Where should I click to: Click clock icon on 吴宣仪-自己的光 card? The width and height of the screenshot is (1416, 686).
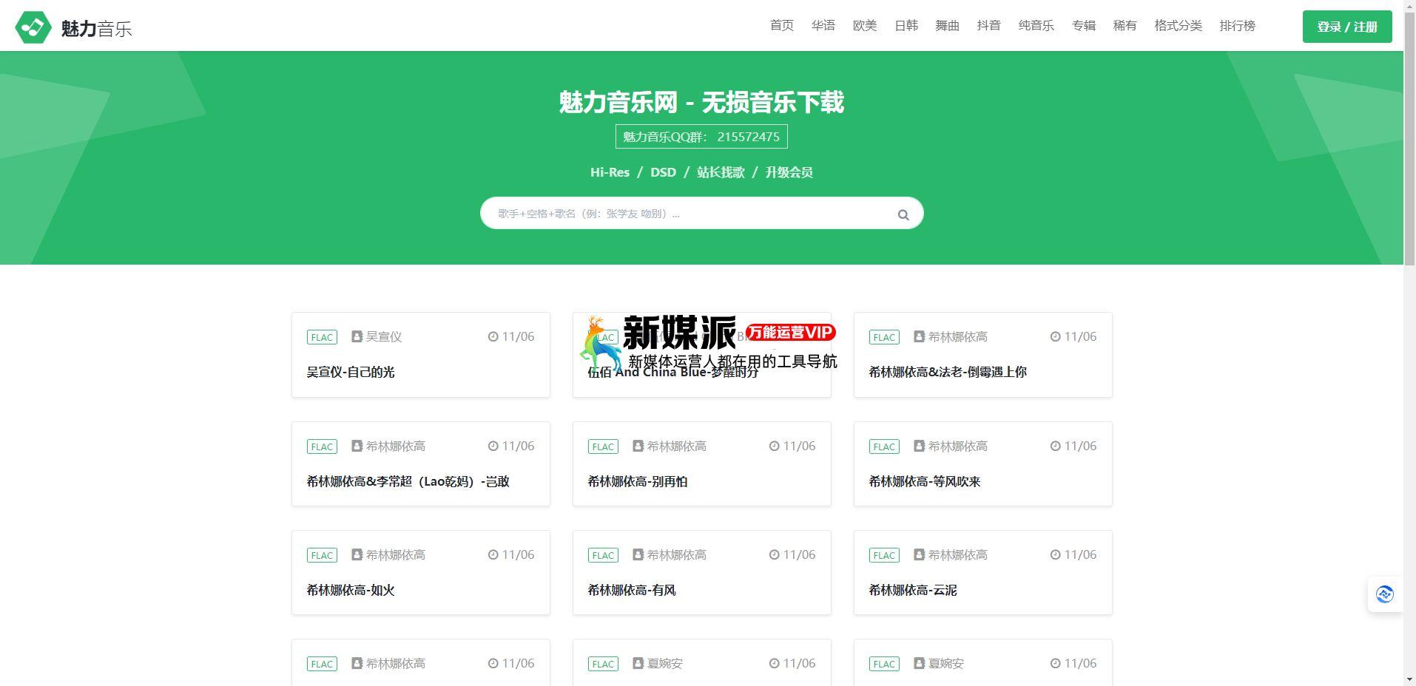(x=493, y=336)
